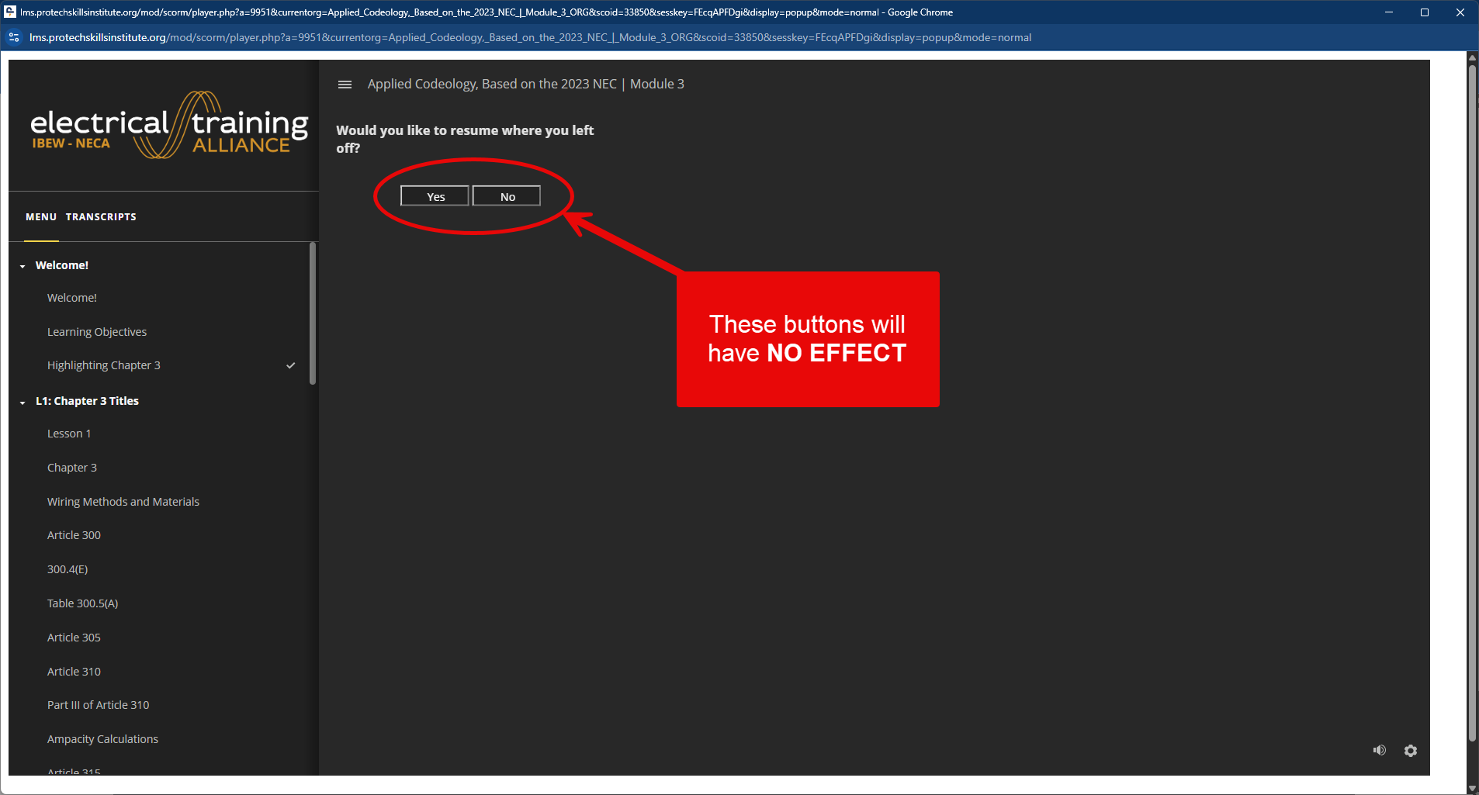1479x795 pixels.
Task: Click the site info icon in address bar
Action: [x=14, y=37]
